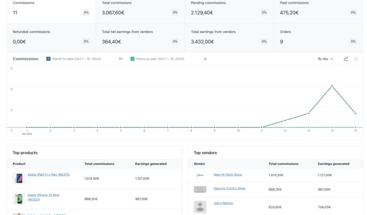Image resolution: width=367 pixels, height=215 pixels.
Task: Switch to line chart view icon
Action: 346,59
